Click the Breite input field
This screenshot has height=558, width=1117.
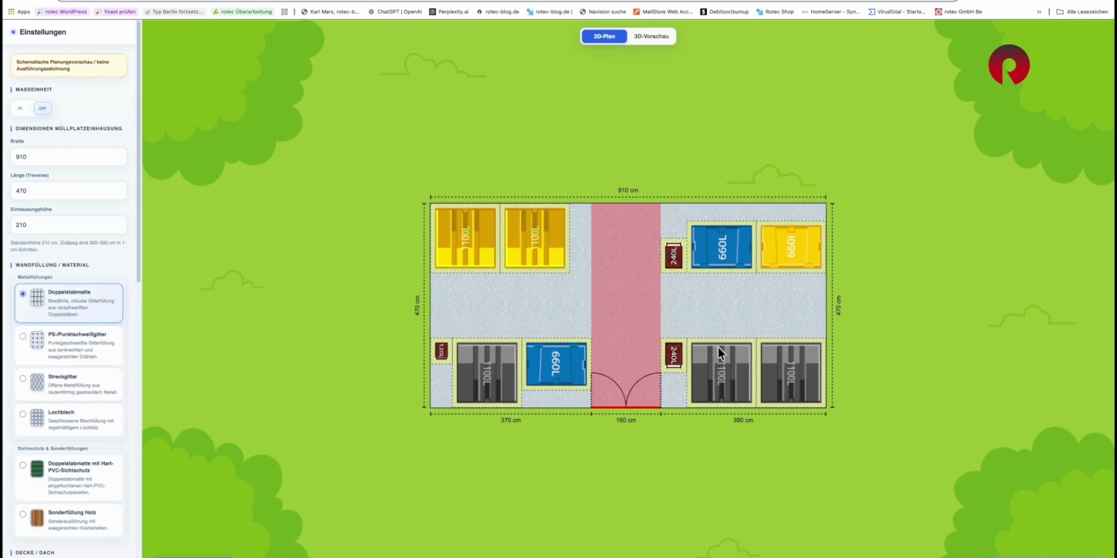[x=69, y=157]
